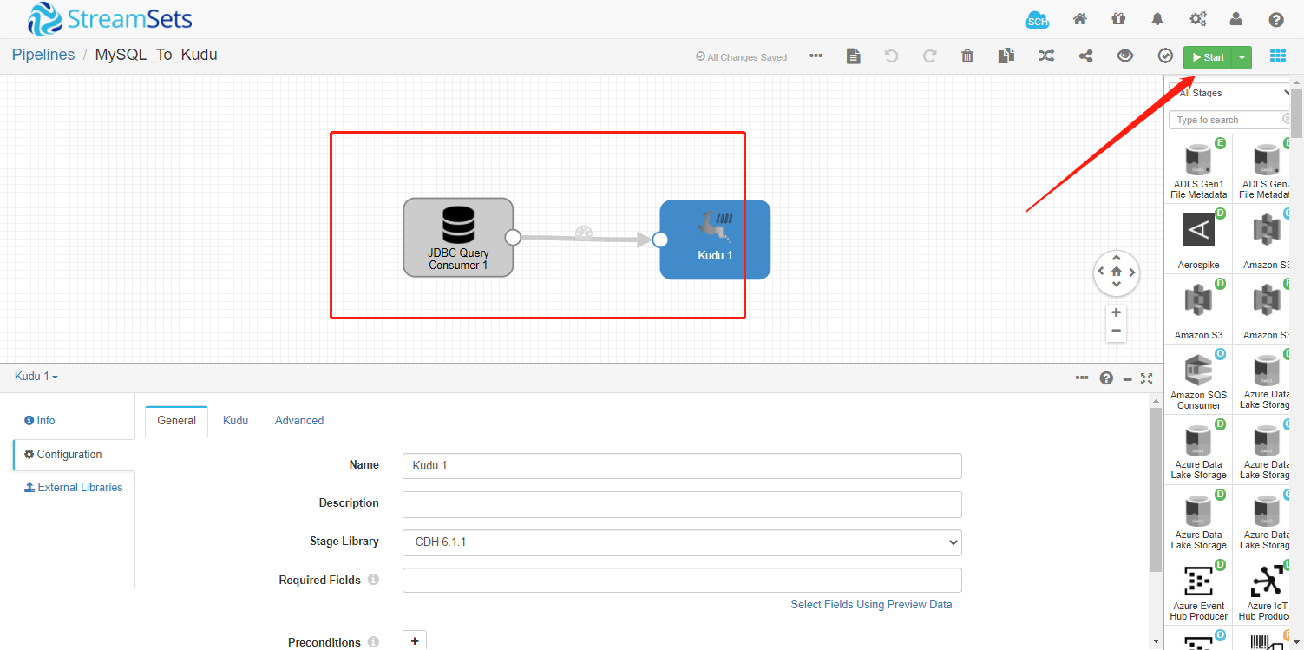The width and height of the screenshot is (1304, 650).
Task: Click the Name input field
Action: click(x=682, y=466)
